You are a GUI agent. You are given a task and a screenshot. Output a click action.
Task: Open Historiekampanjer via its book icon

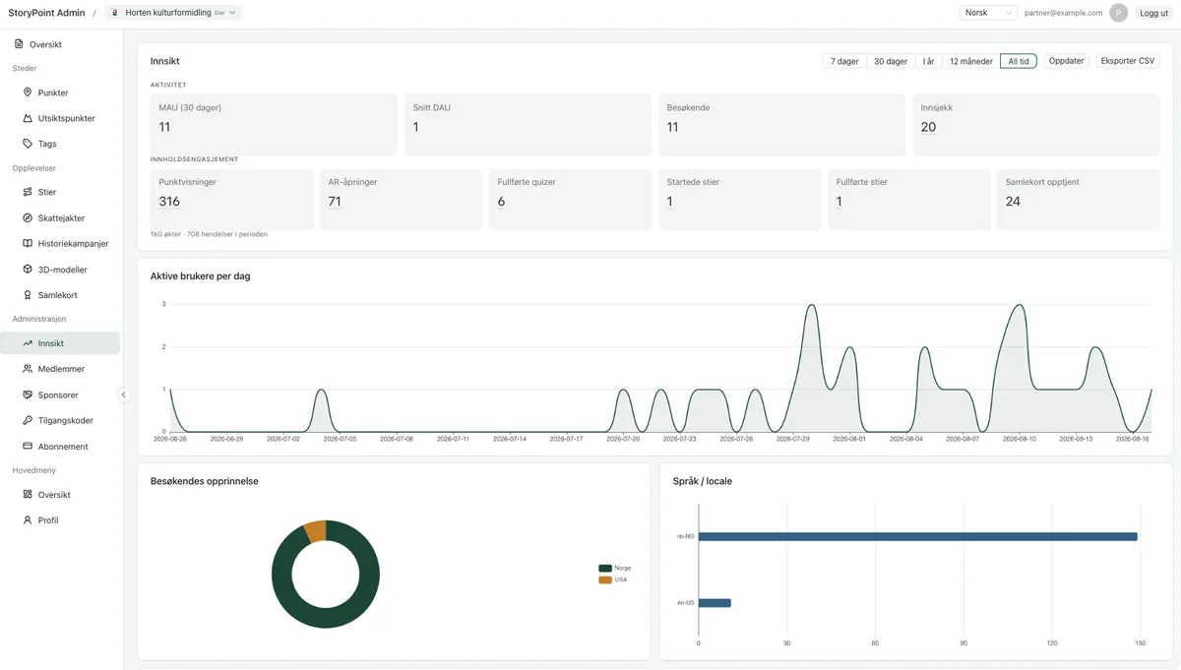28,243
